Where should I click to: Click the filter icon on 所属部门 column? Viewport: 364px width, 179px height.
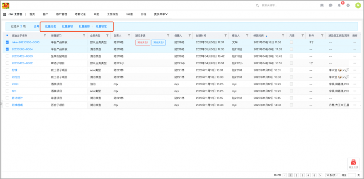[x=84, y=36]
